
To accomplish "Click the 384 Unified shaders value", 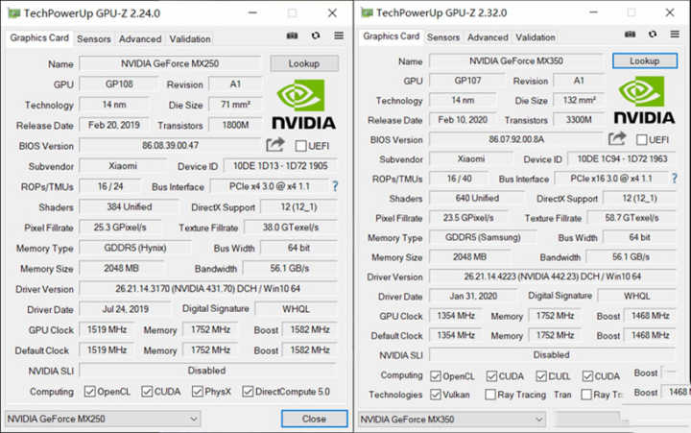I will (x=130, y=206).
